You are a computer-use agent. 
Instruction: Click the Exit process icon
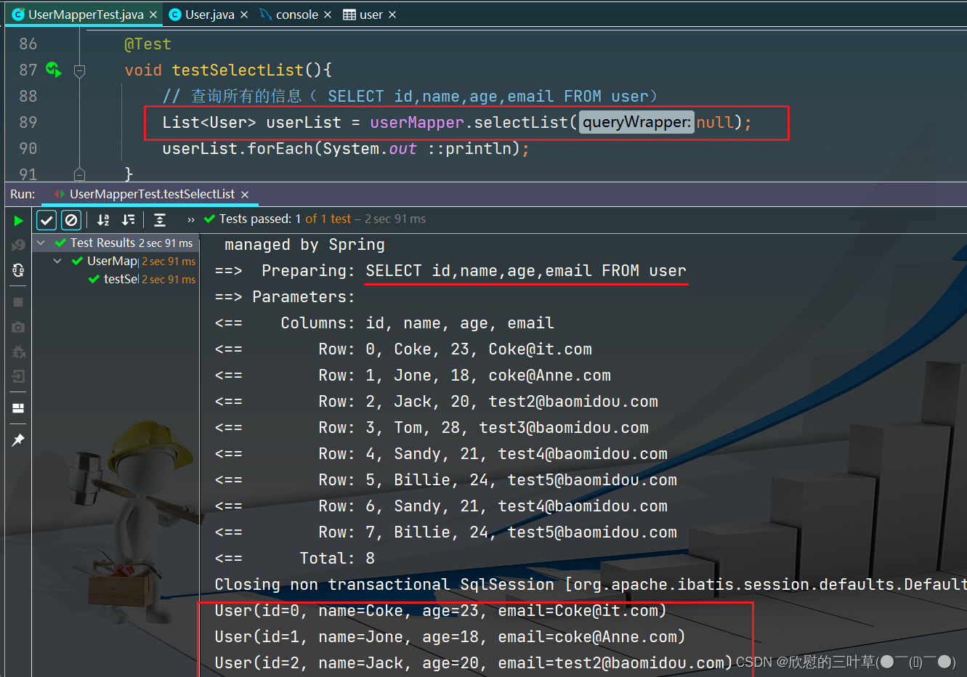point(18,376)
